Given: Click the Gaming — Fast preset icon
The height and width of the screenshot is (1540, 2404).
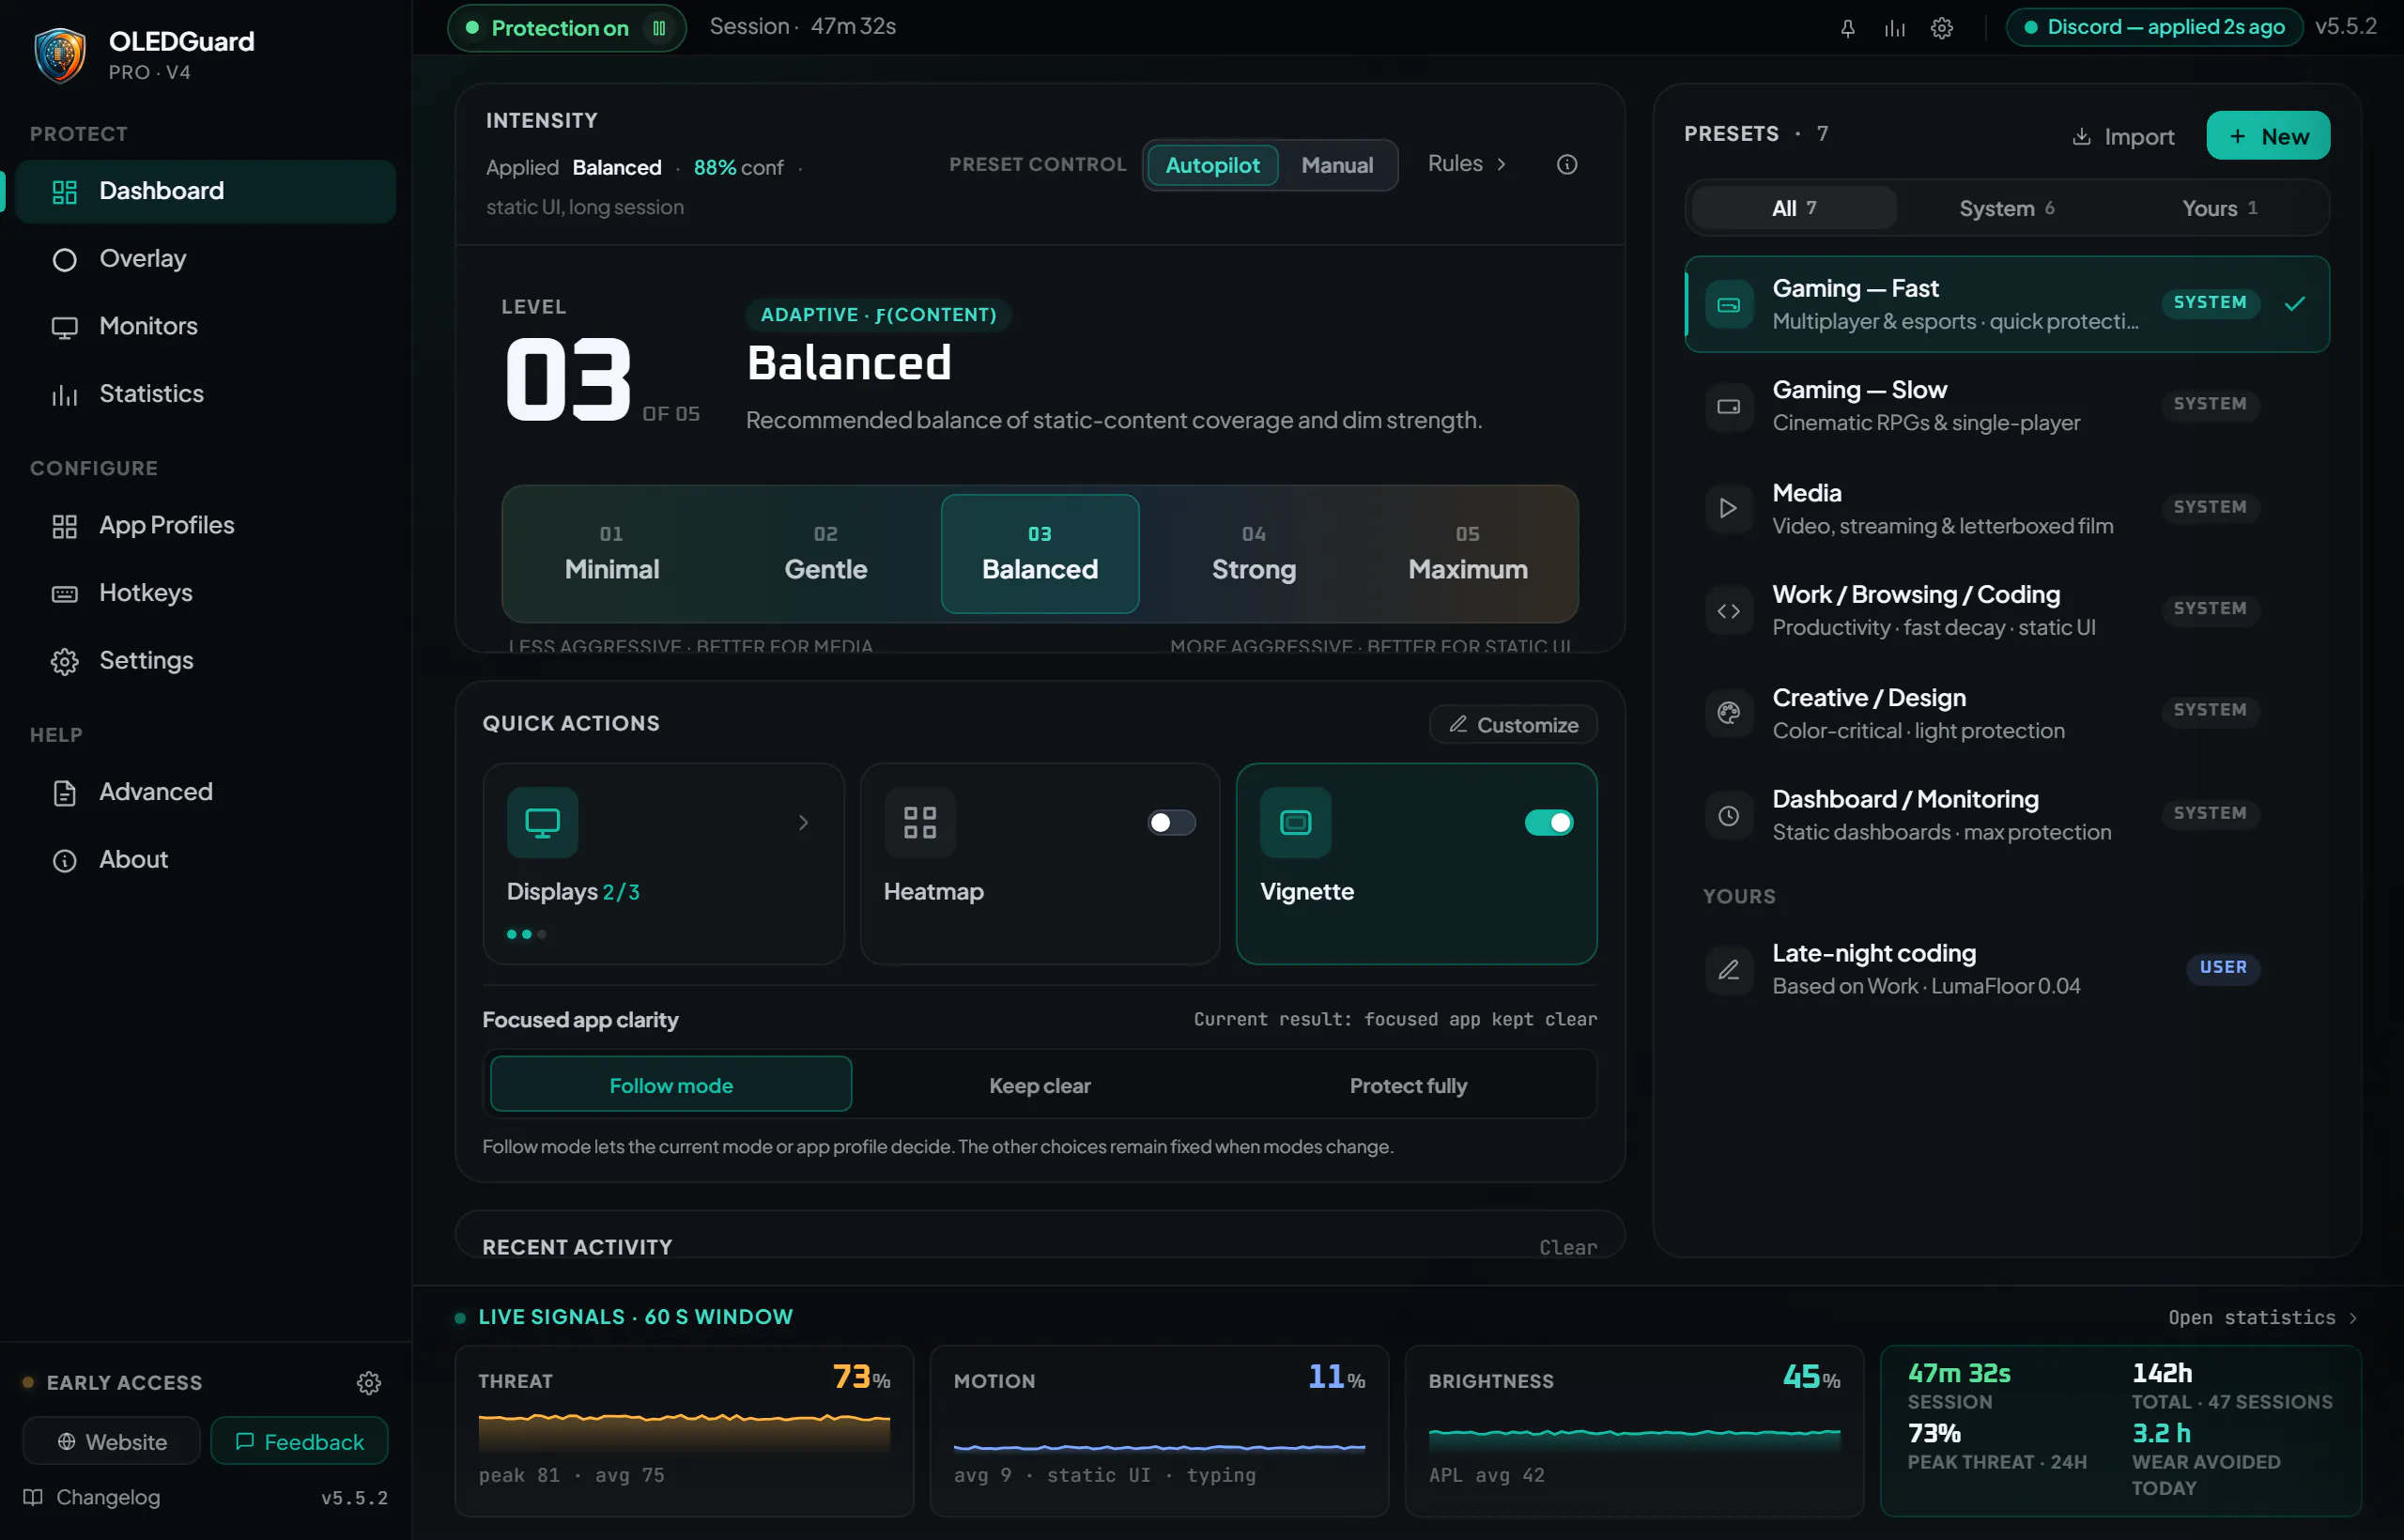Looking at the screenshot, I should point(1728,304).
